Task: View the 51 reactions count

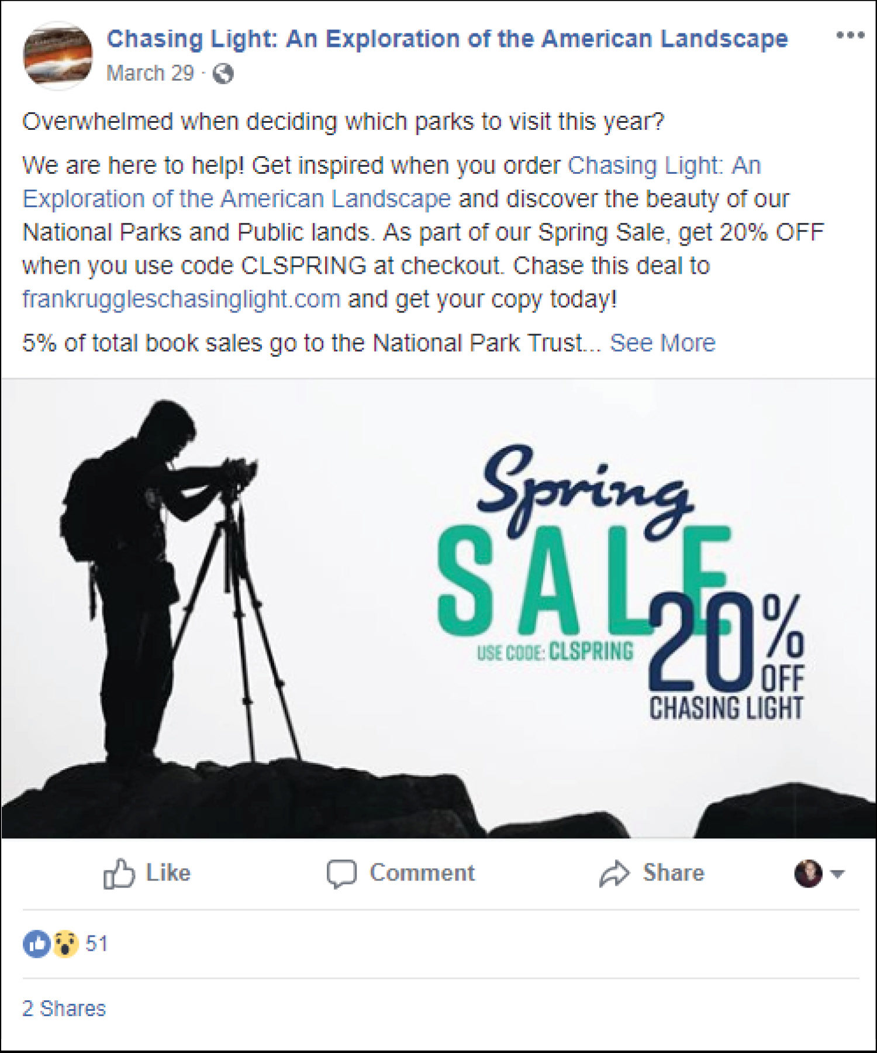Action: [x=97, y=943]
